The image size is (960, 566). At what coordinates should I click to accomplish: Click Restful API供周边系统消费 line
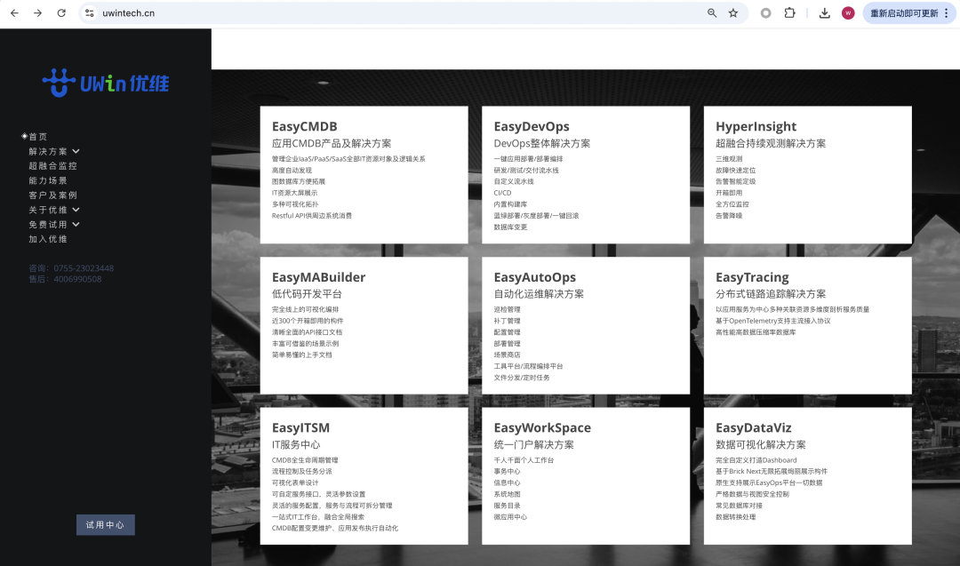click(312, 215)
